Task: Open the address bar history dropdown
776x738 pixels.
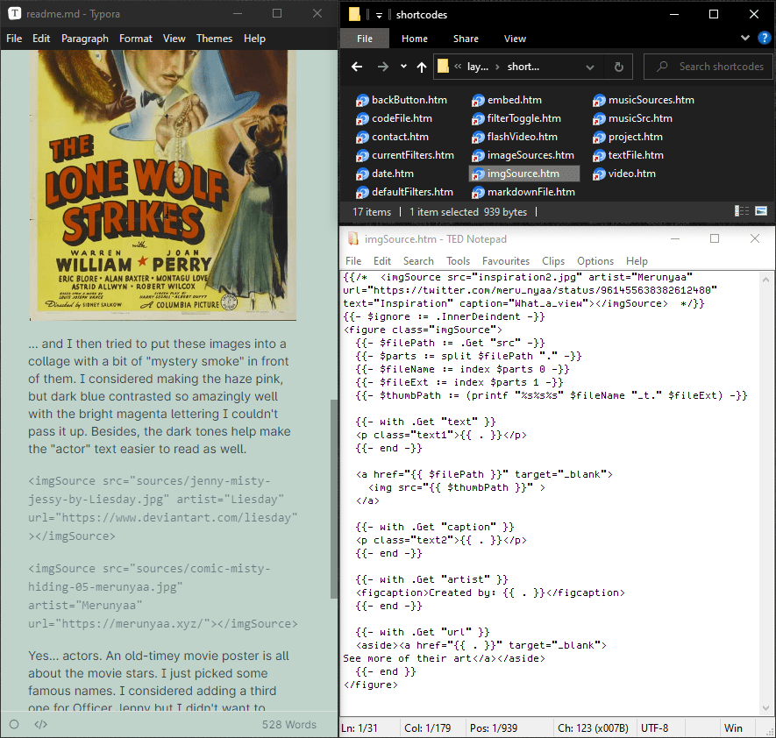Action: [x=590, y=67]
